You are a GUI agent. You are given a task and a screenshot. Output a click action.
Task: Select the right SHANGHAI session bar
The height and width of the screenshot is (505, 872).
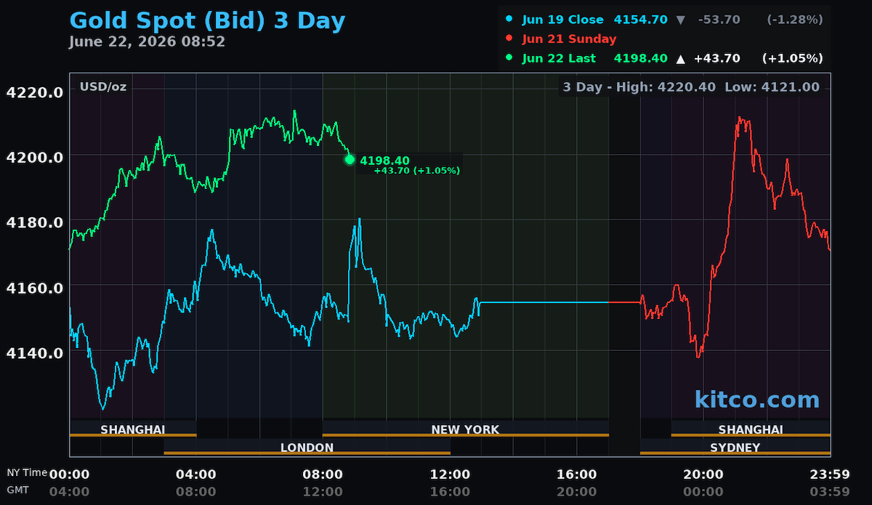tap(751, 429)
